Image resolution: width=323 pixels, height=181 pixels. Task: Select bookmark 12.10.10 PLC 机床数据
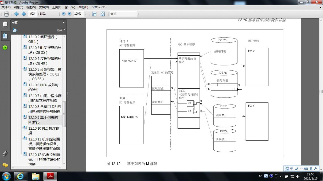click(x=44, y=131)
